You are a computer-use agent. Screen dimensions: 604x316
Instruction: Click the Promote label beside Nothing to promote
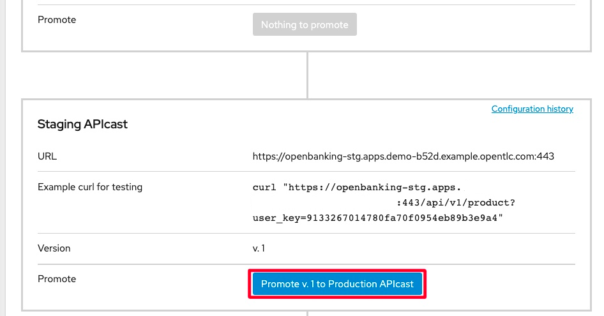coord(57,20)
